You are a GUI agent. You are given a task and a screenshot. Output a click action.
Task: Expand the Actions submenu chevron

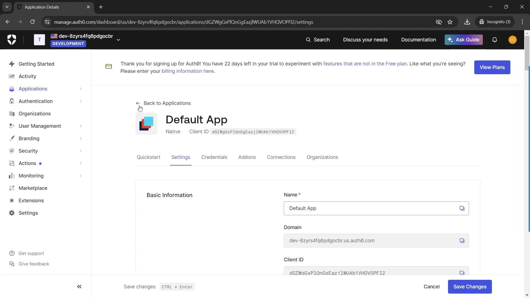[81, 163]
